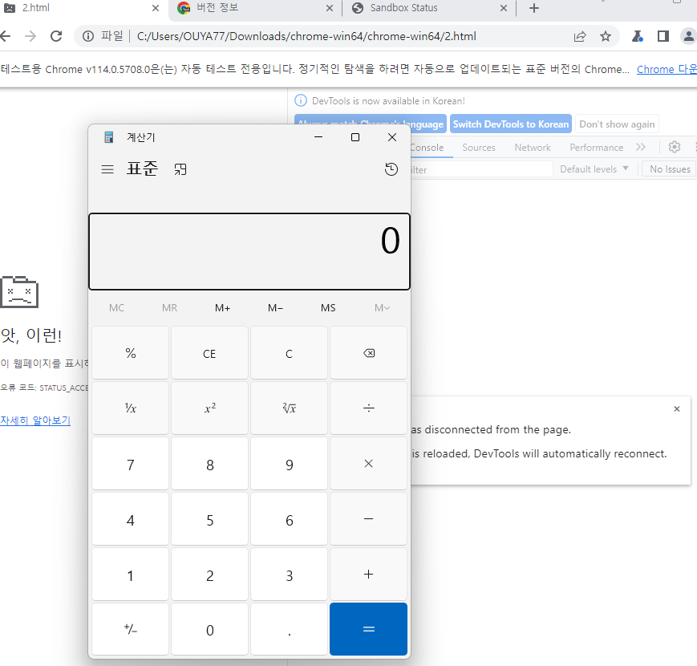Click the CE clear entry key
Image resolution: width=697 pixels, height=666 pixels.
pos(209,353)
